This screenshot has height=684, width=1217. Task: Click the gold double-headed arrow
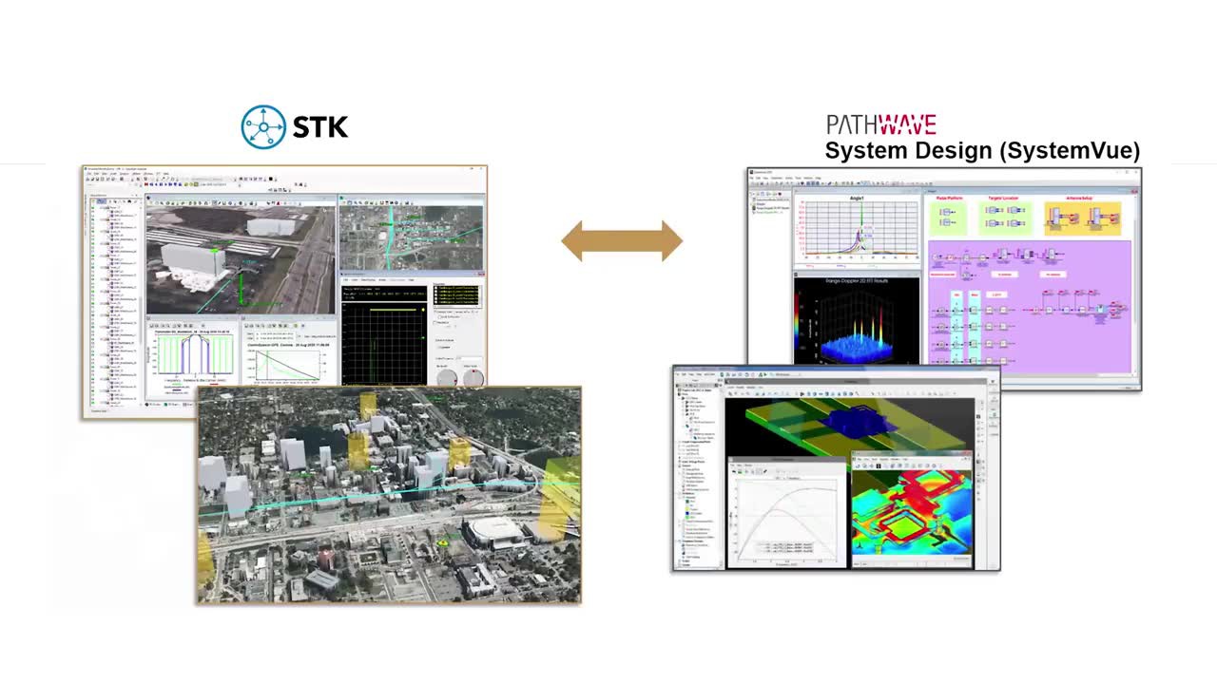click(622, 240)
